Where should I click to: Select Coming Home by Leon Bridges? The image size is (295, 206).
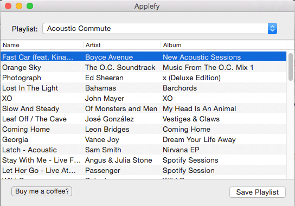point(143,129)
